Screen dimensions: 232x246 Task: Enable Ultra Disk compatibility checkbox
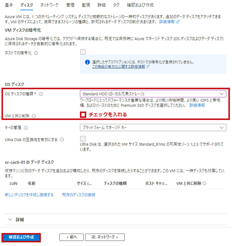(83, 139)
